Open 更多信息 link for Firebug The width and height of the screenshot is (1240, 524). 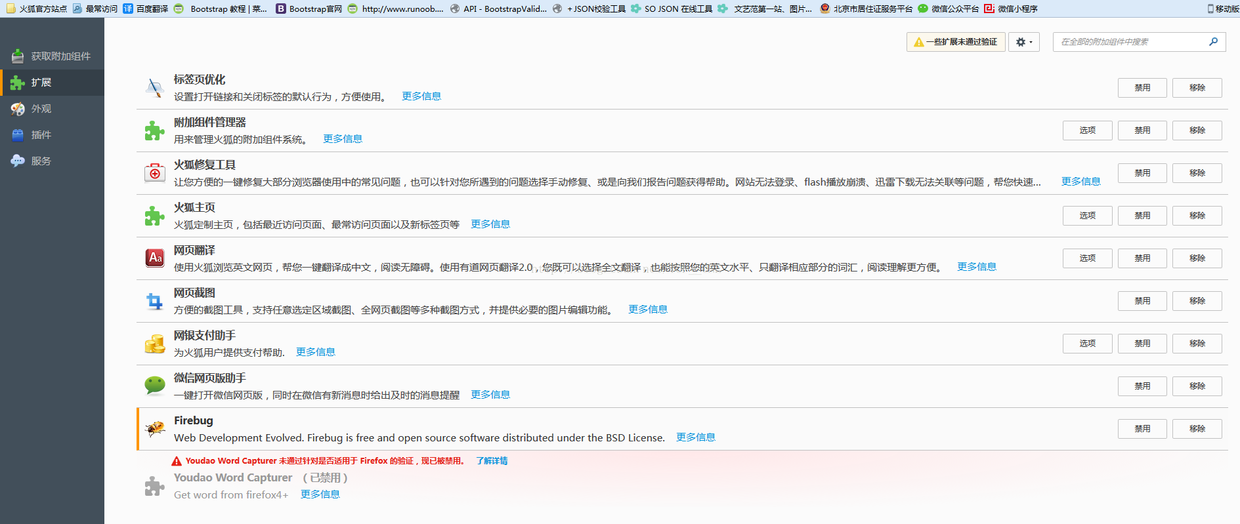[x=696, y=437]
